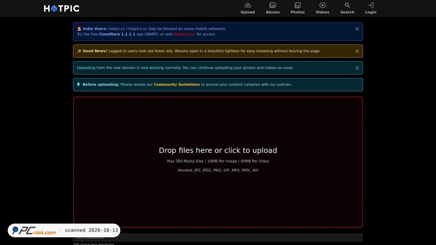Click the drop files upload area
The width and height of the screenshot is (436, 245).
tap(218, 162)
